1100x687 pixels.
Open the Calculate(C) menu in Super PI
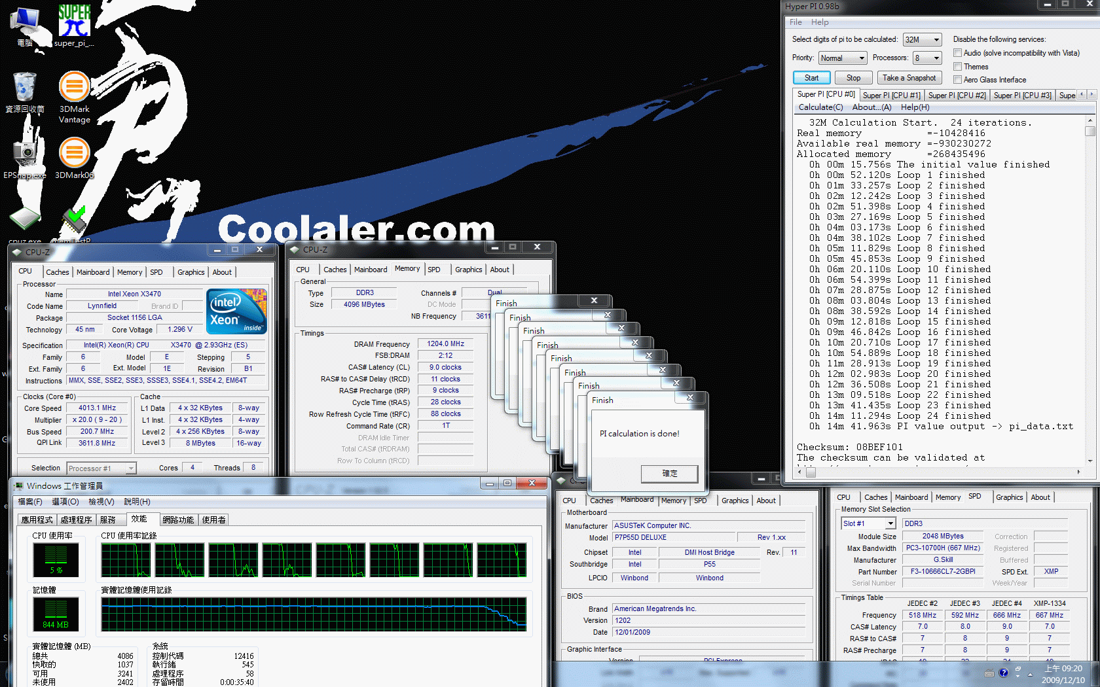pos(820,107)
